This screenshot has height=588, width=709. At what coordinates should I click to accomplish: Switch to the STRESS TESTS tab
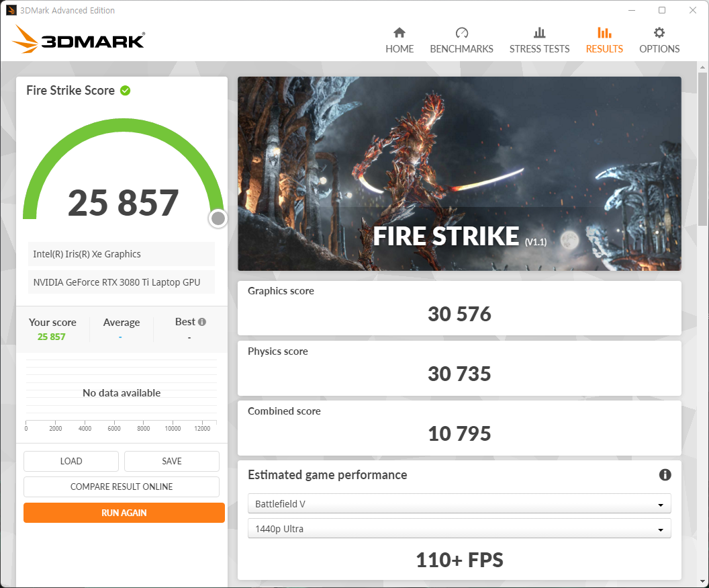(539, 49)
